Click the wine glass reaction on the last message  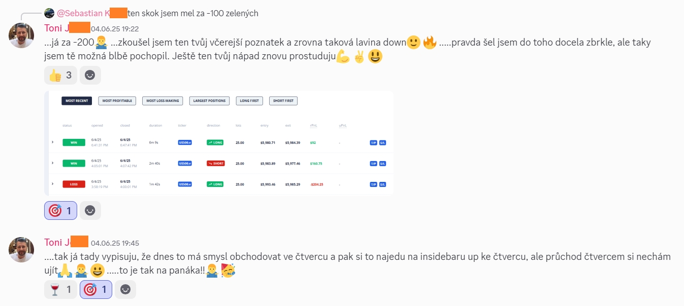click(60, 289)
